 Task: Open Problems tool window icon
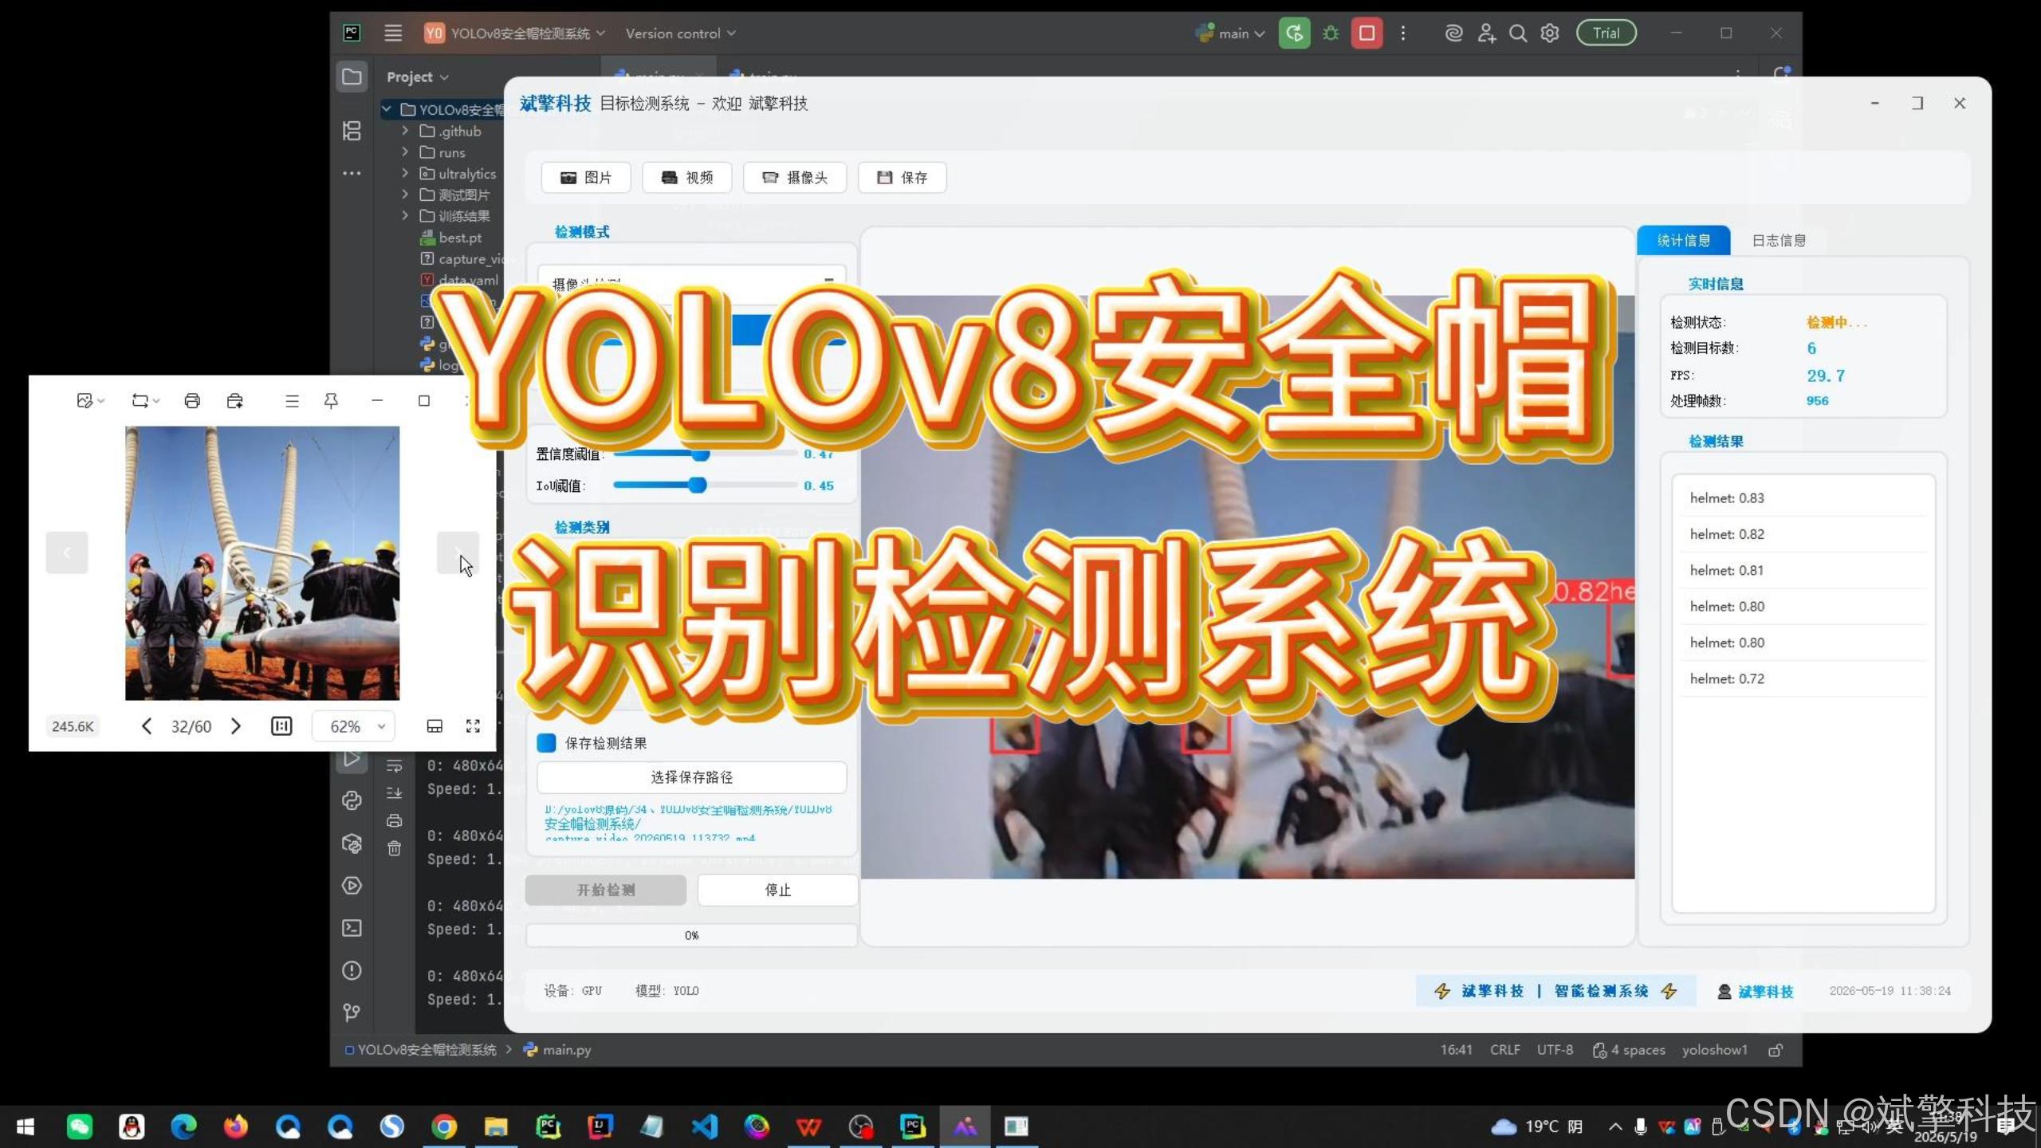pyautogui.click(x=352, y=970)
